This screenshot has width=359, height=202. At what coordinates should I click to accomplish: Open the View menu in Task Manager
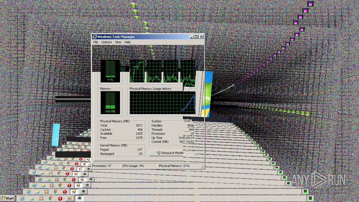click(118, 42)
